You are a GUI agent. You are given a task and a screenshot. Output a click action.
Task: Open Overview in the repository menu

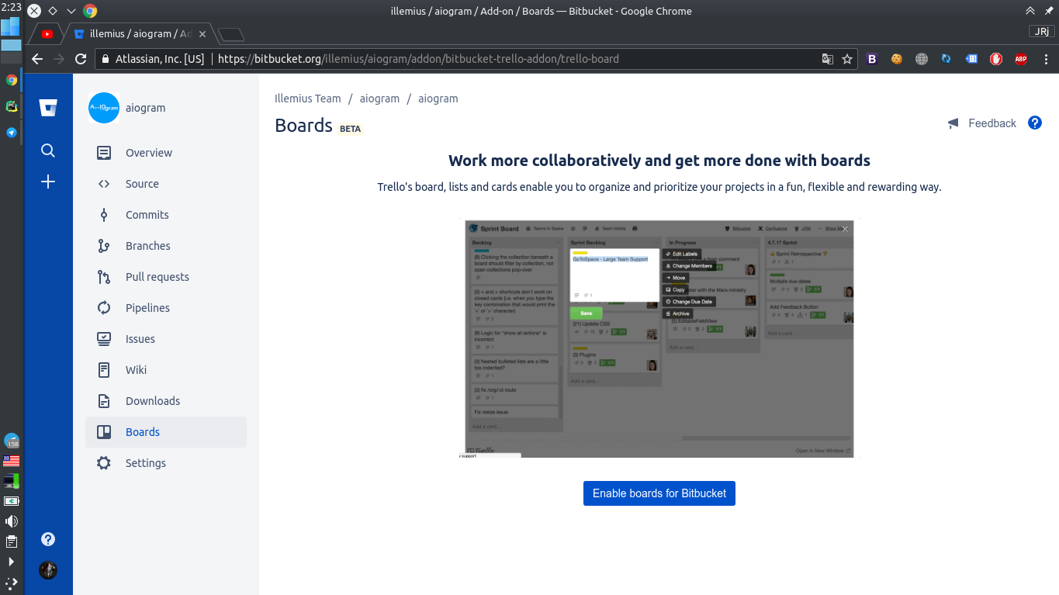pos(166,153)
